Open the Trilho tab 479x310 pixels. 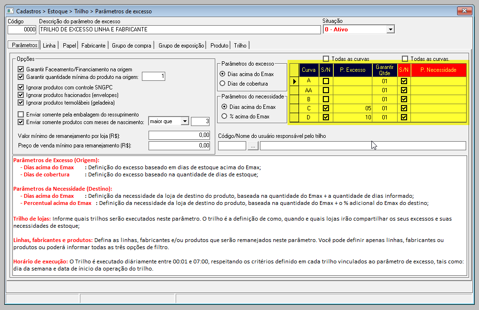point(240,46)
